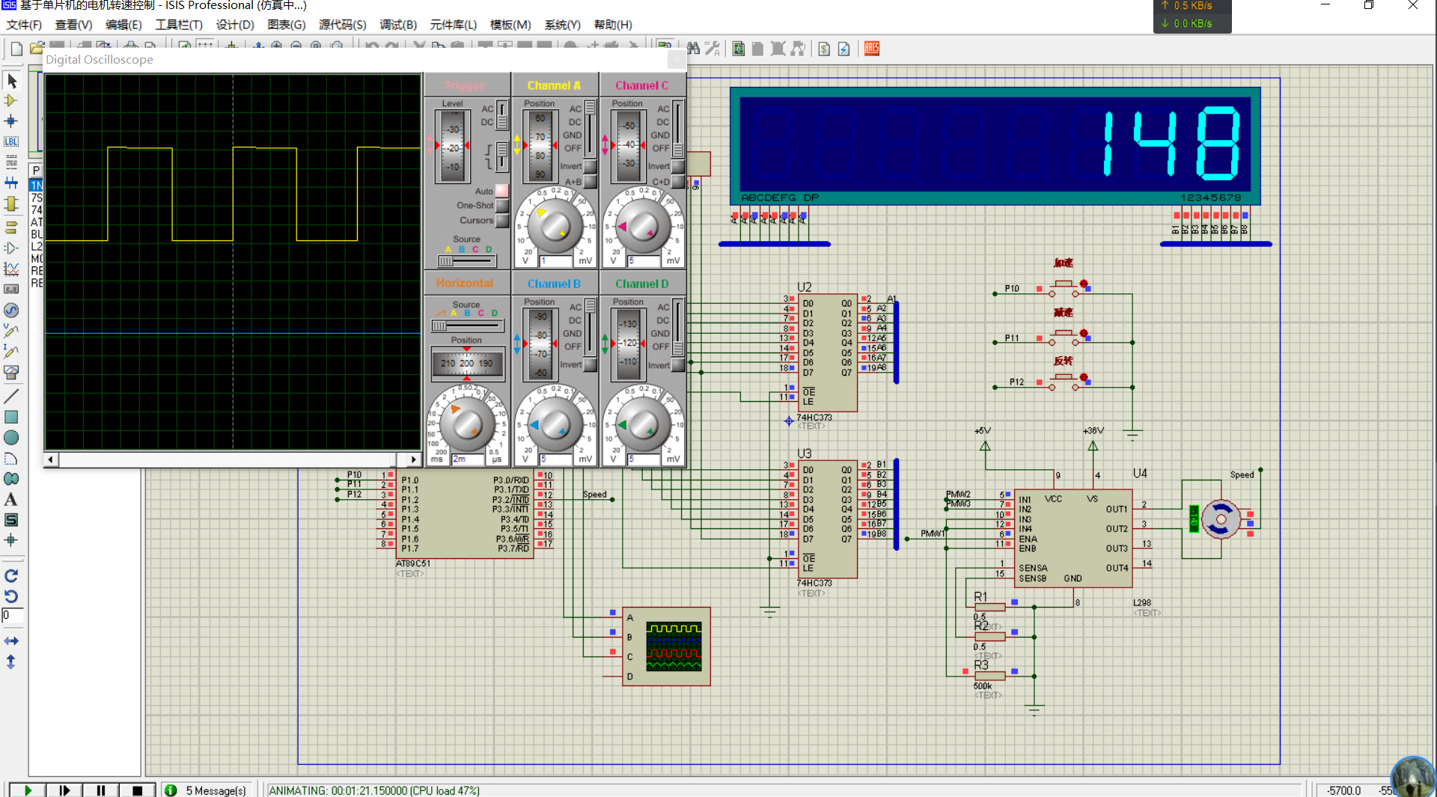
Task: Toggle the Trigger Auto button
Action: (x=502, y=191)
